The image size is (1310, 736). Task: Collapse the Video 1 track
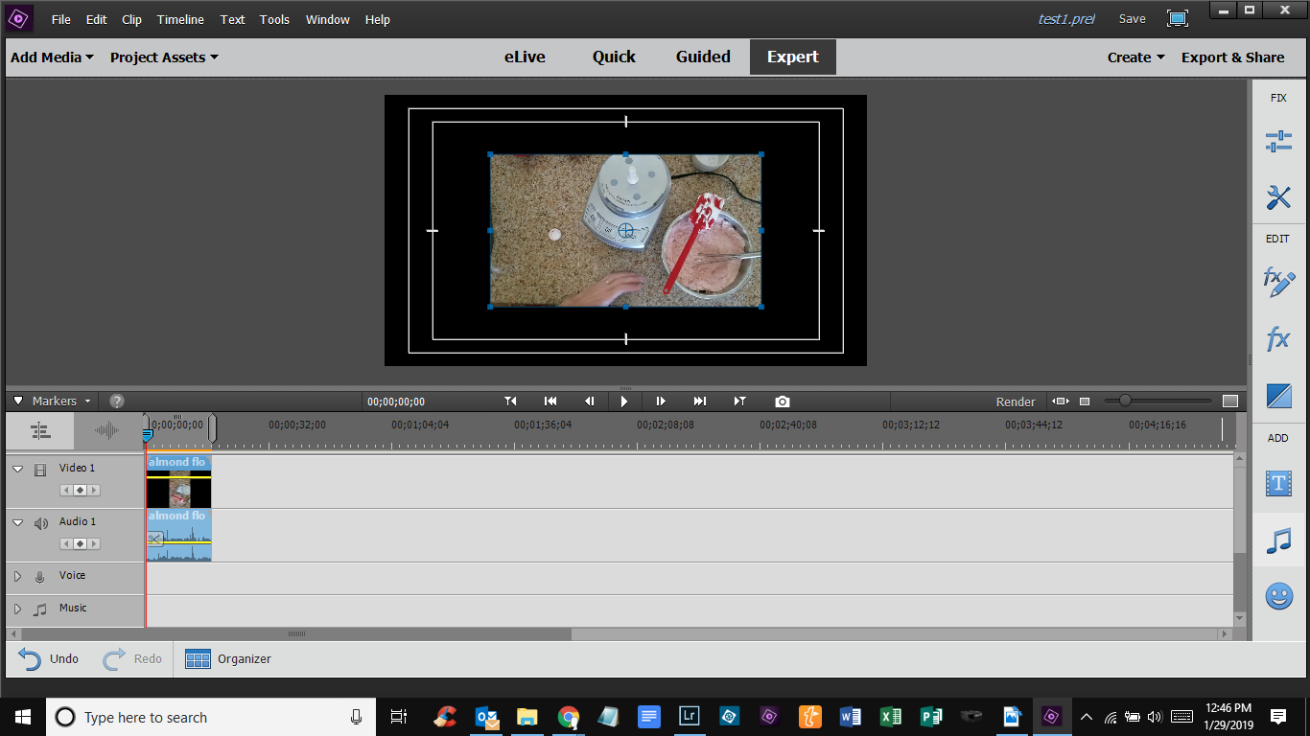[17, 470]
